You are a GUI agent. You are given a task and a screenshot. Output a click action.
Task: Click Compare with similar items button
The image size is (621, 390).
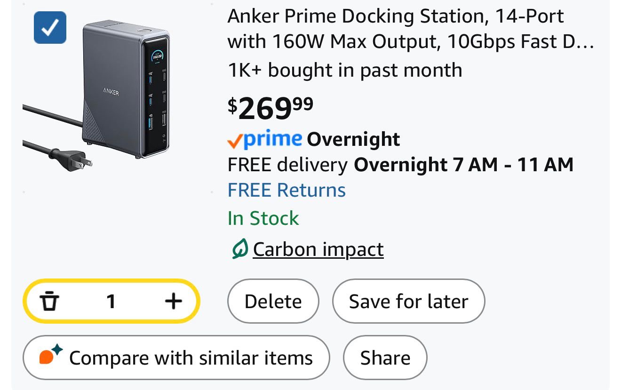(176, 358)
